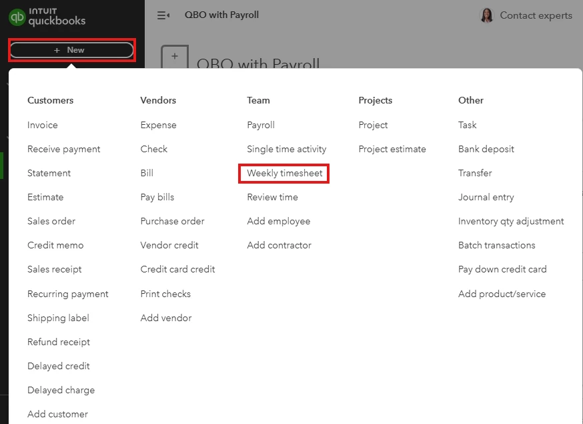
Task: Click Add customer
Action: (x=57, y=415)
